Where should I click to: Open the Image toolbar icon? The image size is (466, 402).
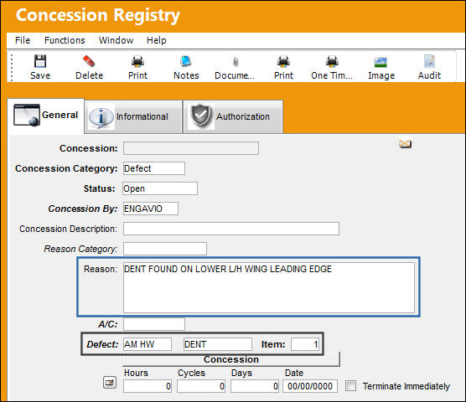[381, 62]
